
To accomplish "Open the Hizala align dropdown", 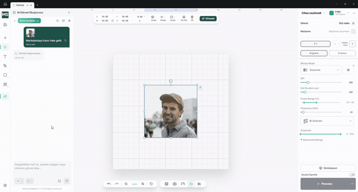I will (x=163, y=18).
